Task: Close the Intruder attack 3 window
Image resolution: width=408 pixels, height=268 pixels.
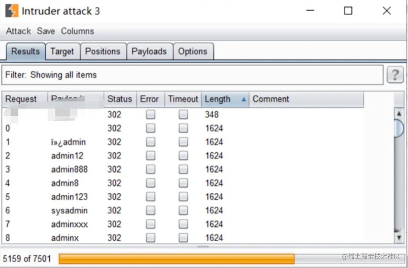Action: pos(387,11)
